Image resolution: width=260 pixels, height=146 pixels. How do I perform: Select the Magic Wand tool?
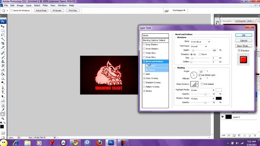[x=3, y=39]
